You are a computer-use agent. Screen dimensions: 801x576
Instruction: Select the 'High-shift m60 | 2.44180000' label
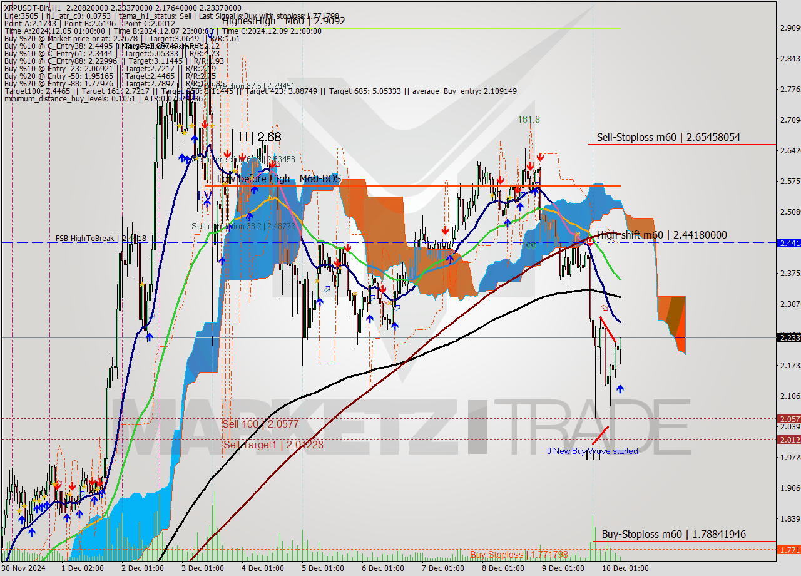(662, 235)
